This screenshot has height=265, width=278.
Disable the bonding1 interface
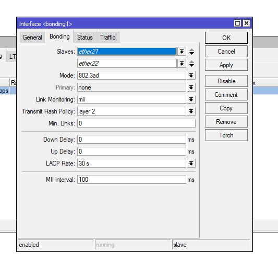point(226,81)
